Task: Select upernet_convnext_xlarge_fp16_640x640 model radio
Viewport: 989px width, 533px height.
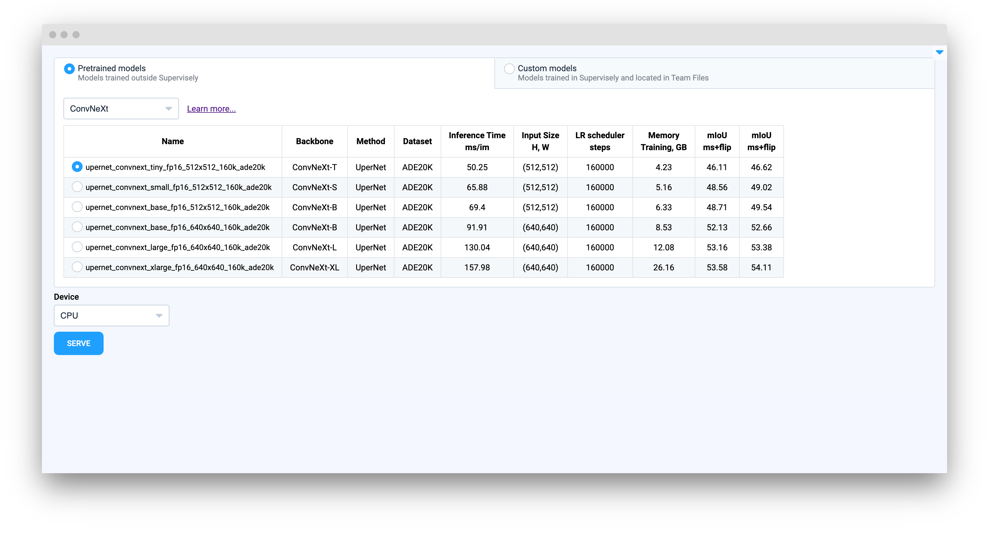Action: 77,267
